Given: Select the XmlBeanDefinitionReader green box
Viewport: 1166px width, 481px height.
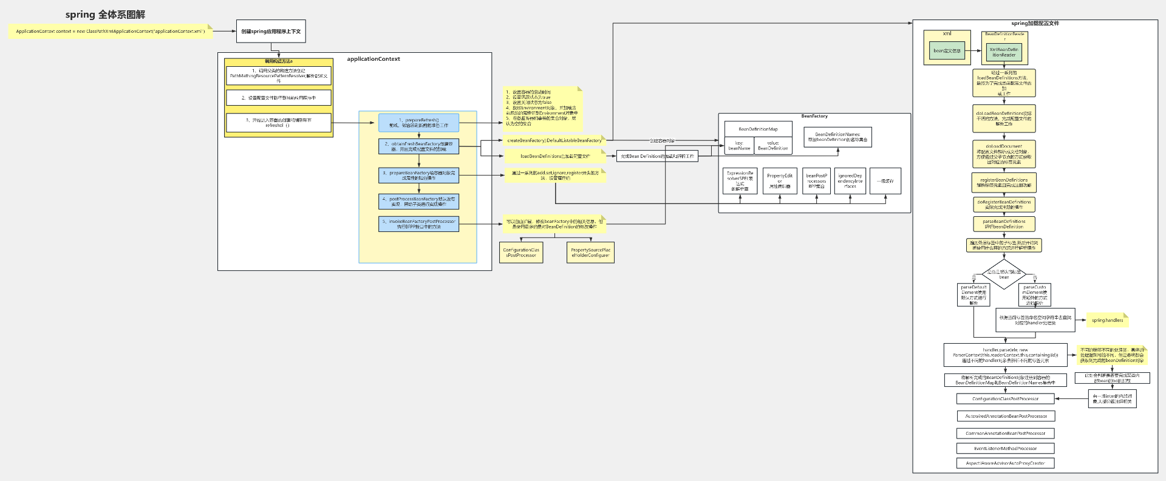Looking at the screenshot, I should click(1003, 52).
